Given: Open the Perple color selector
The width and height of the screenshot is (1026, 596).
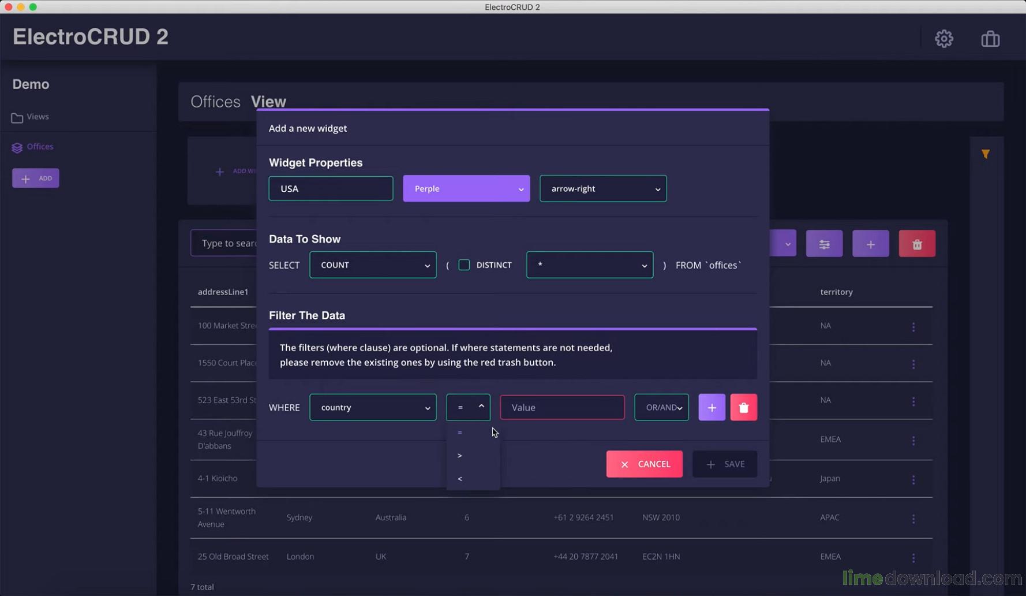Looking at the screenshot, I should pyautogui.click(x=466, y=189).
